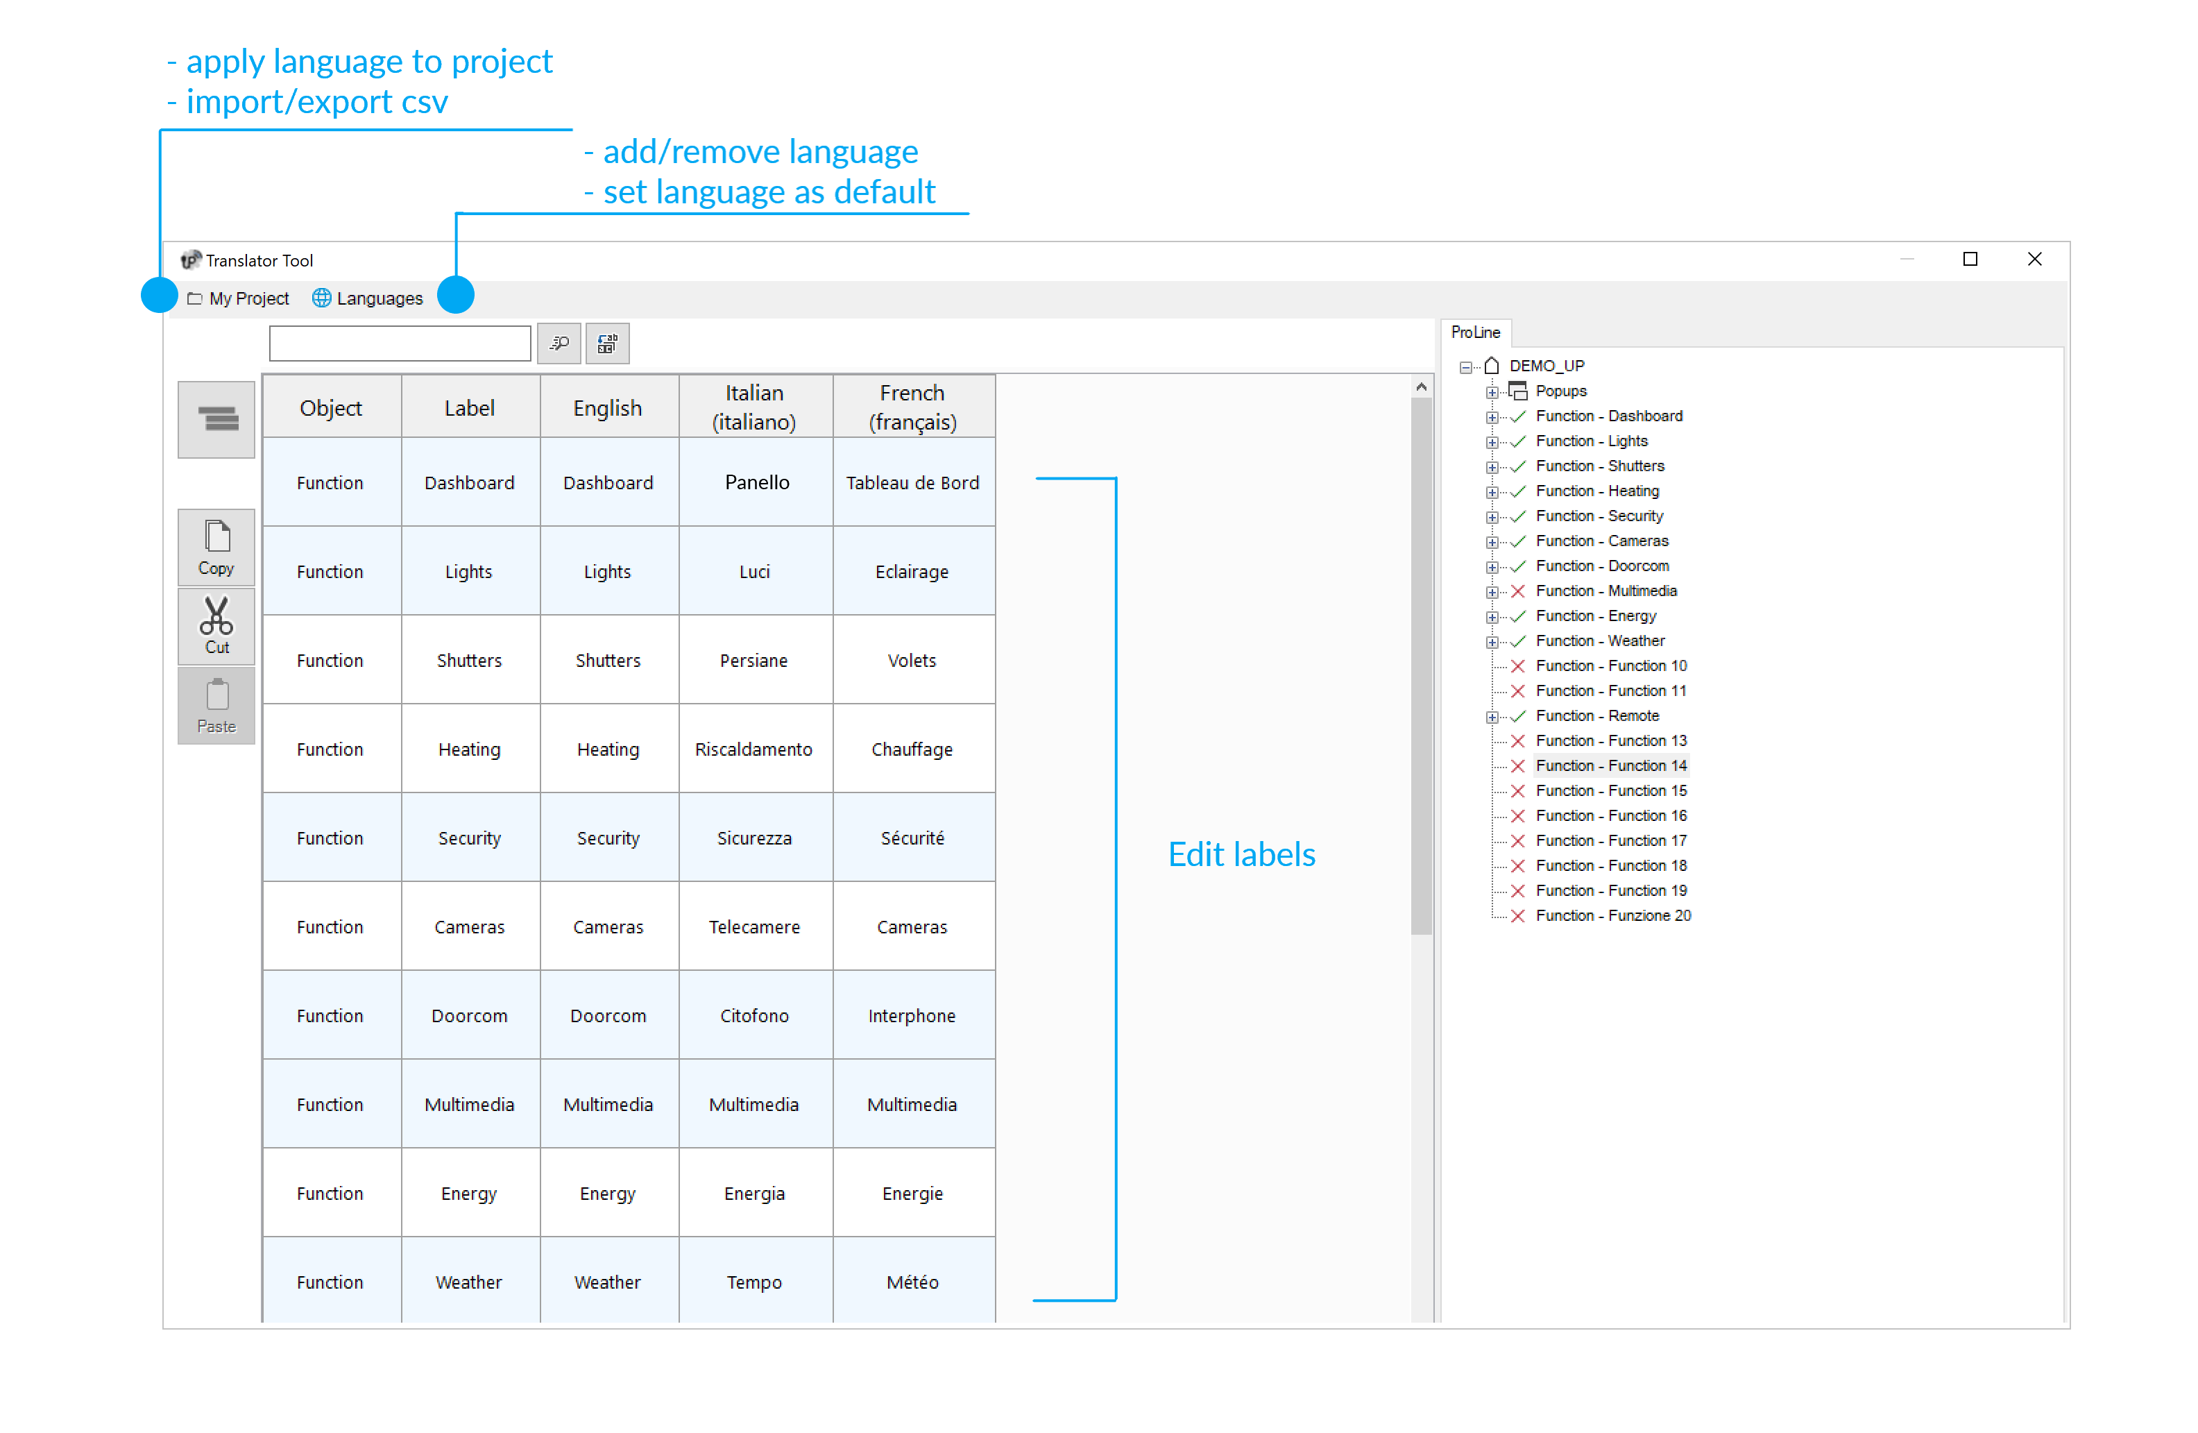Select the French cell 'Chauffage'
The image size is (2198, 1433).
coord(913,748)
